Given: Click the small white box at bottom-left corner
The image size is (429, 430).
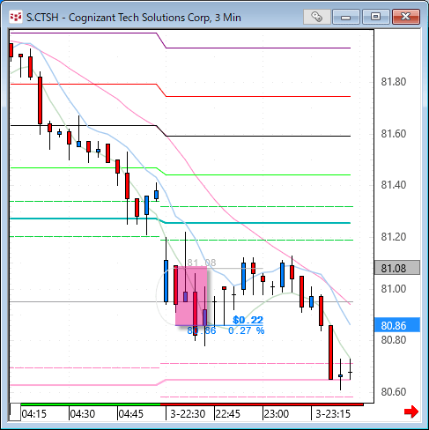Looking at the screenshot, I should click(x=15, y=412).
